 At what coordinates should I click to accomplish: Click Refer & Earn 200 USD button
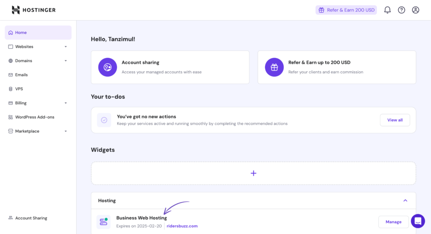346,10
